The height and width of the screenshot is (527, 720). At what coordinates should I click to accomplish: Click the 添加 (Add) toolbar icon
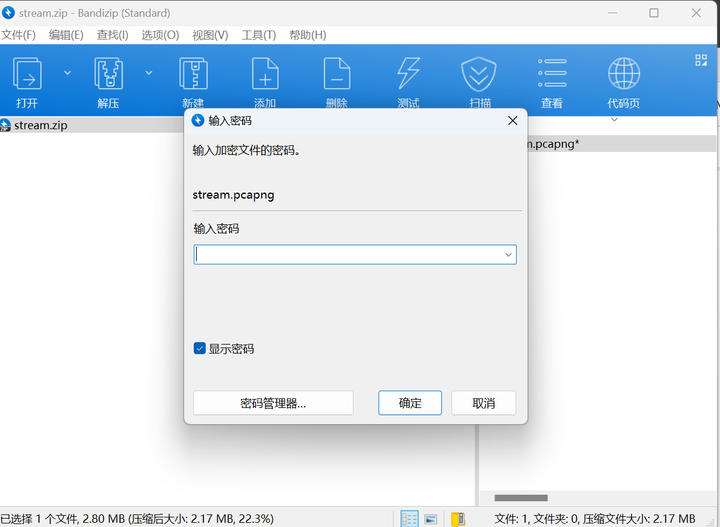[x=265, y=74]
